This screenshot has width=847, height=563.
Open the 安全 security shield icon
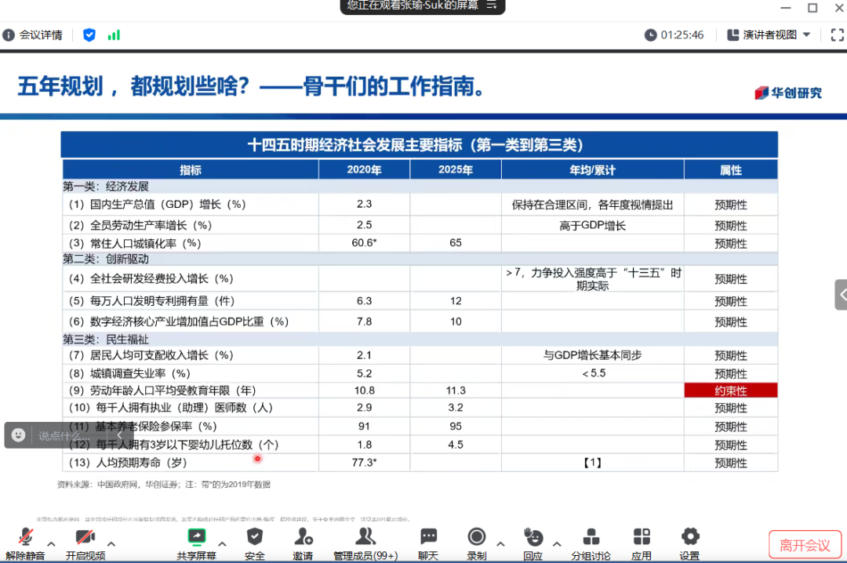click(255, 538)
